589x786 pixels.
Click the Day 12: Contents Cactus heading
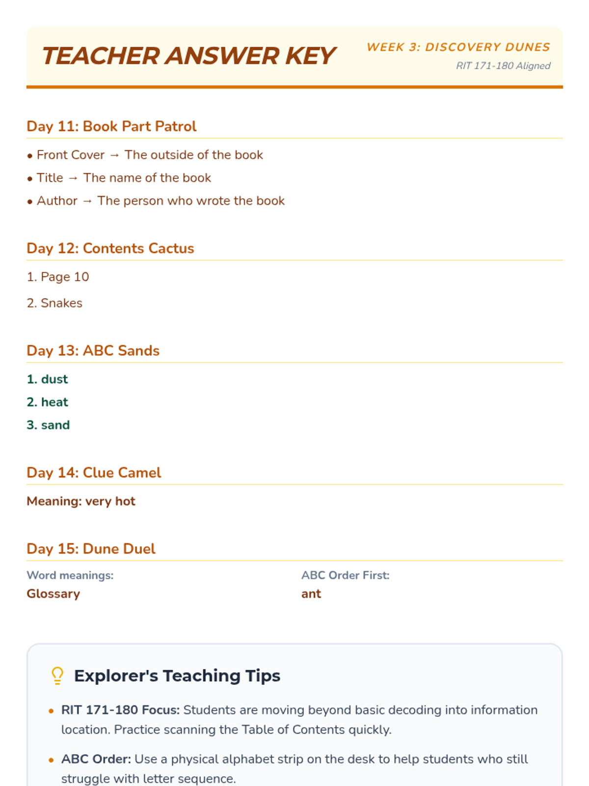click(110, 248)
